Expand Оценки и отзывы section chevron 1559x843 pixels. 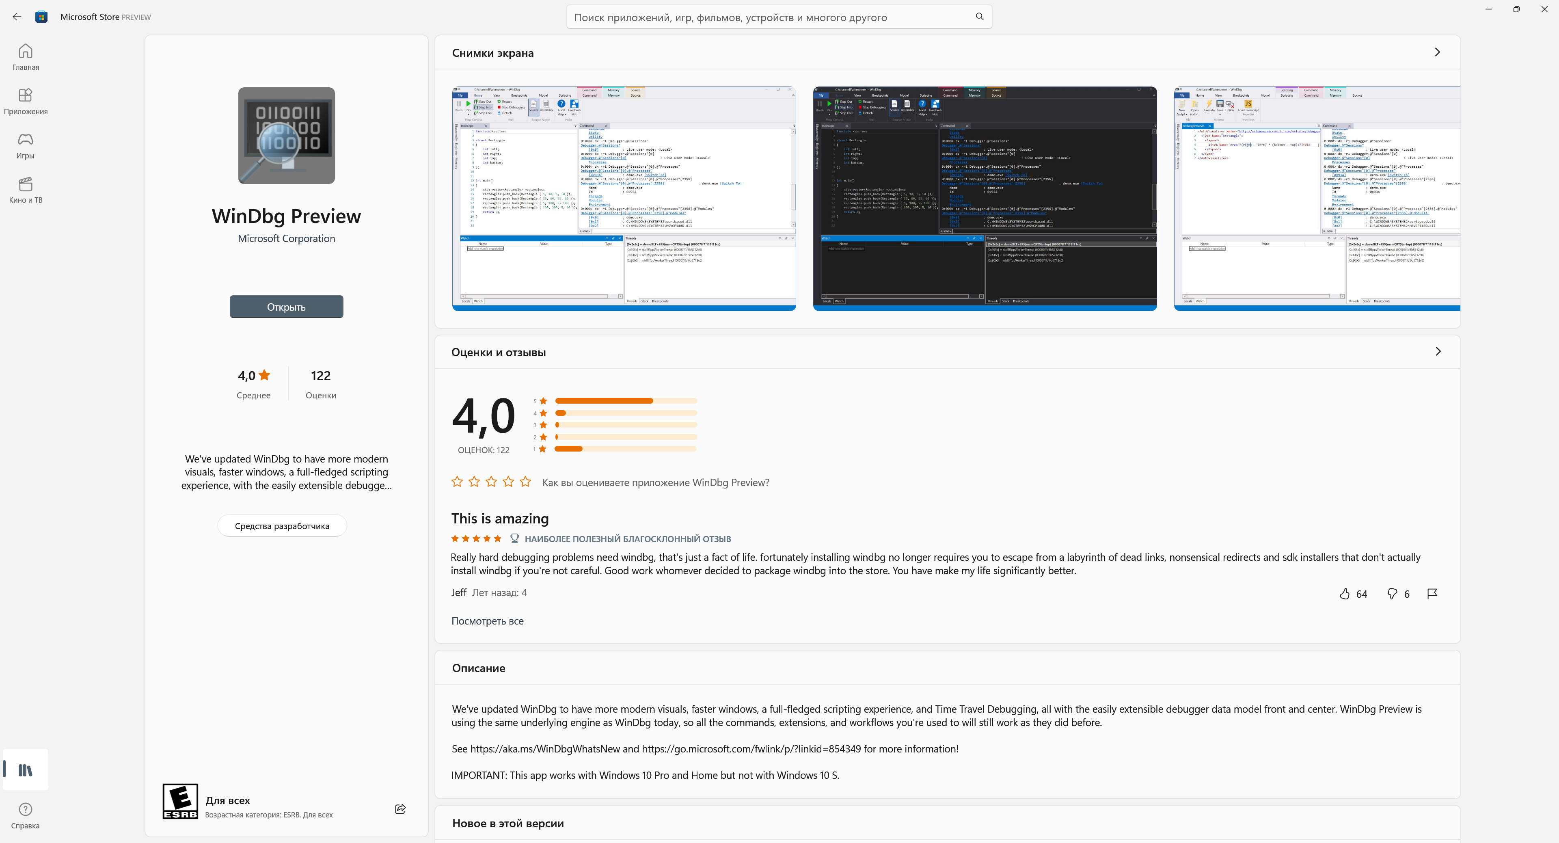click(1438, 352)
